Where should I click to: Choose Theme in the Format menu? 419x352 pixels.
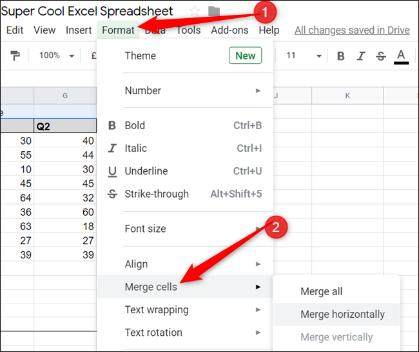(x=185, y=56)
